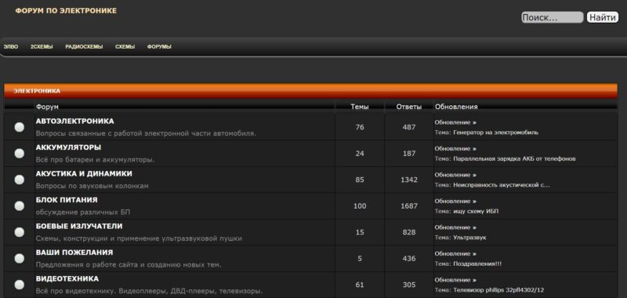Click replies count 1342
The width and height of the screenshot is (627, 298).
(x=408, y=180)
